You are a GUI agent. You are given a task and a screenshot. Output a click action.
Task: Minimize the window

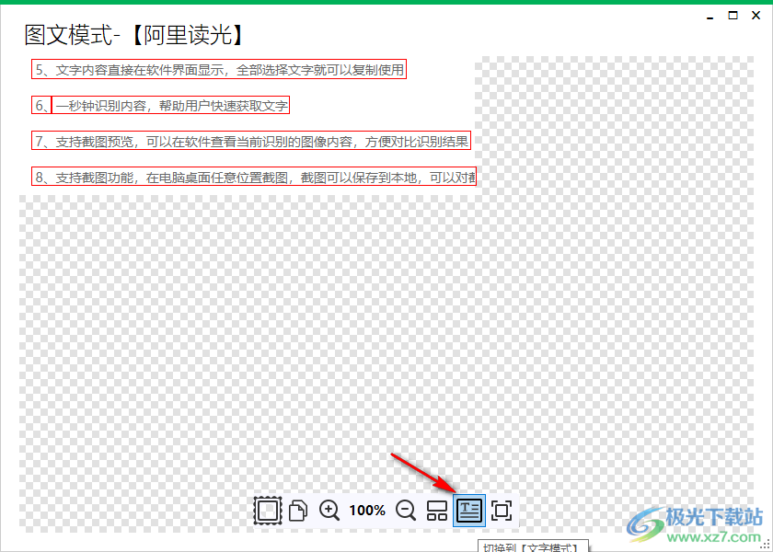(x=710, y=17)
